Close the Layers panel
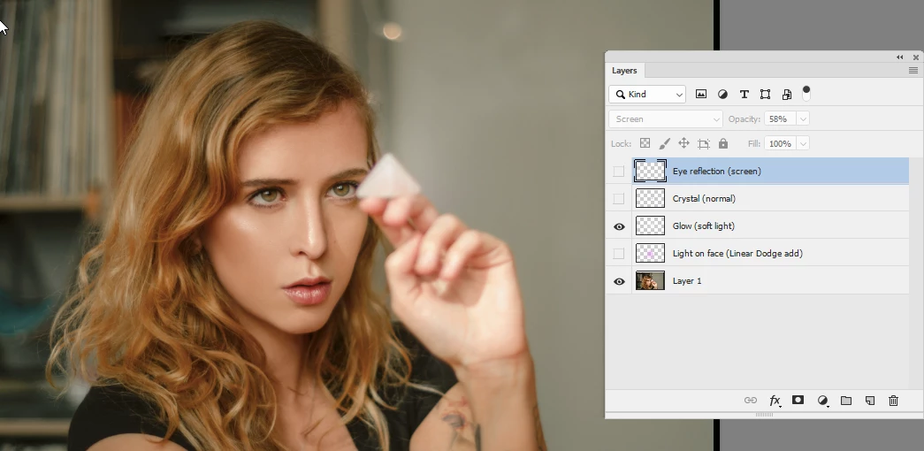924x451 pixels. point(916,57)
